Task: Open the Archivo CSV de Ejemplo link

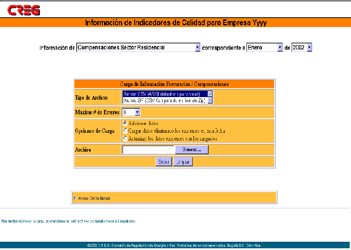Action: click(x=97, y=198)
